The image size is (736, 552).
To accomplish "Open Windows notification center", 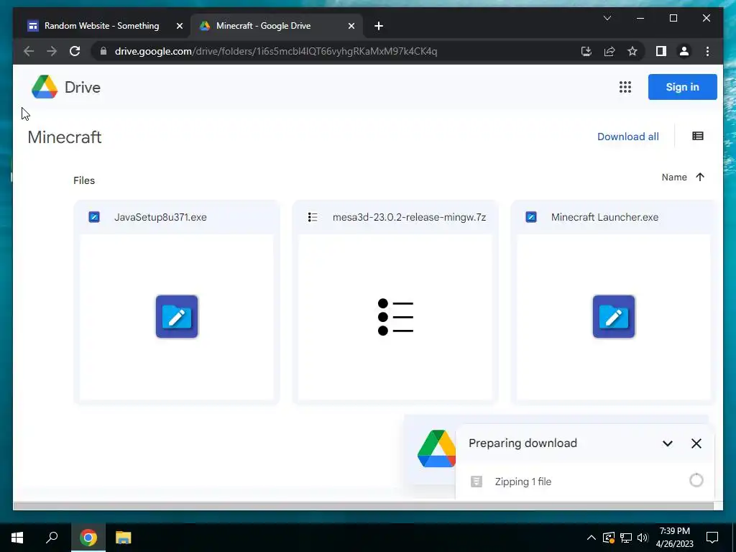I will 712,538.
